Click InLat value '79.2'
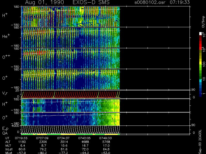The image size is (206, 154). click(x=43, y=149)
